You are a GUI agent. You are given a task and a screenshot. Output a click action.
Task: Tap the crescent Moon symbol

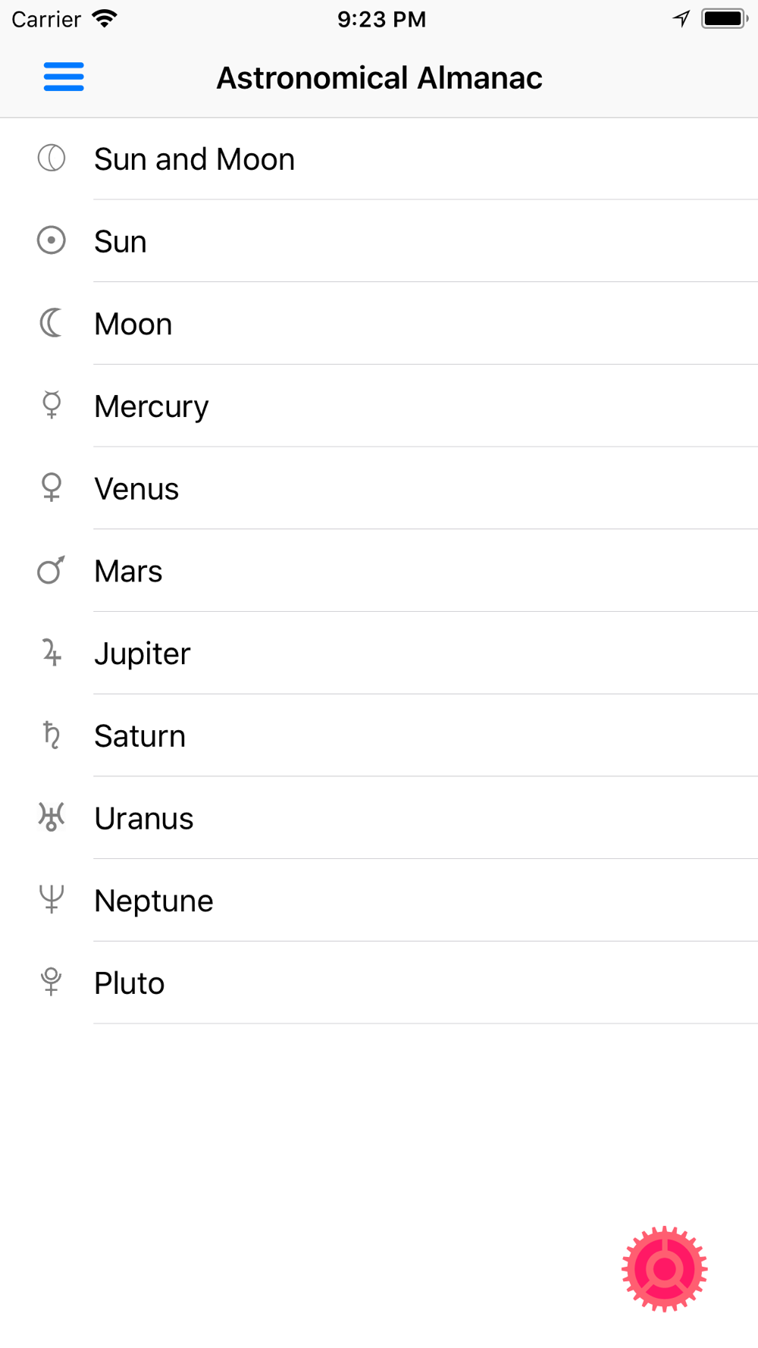click(52, 323)
